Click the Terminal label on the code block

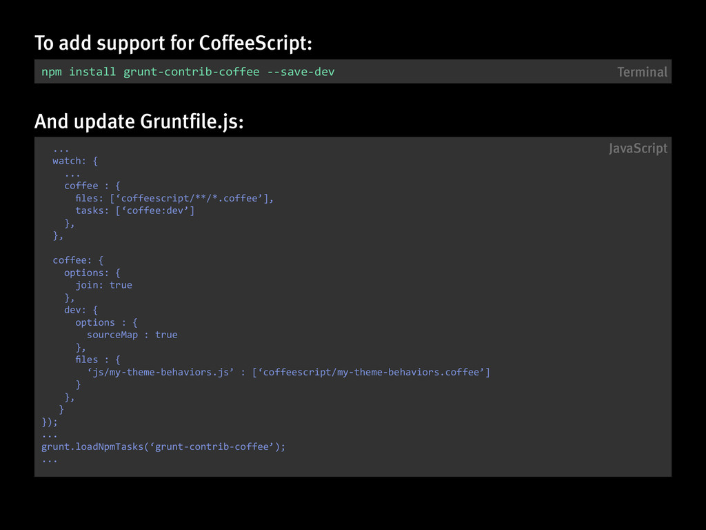pos(642,72)
